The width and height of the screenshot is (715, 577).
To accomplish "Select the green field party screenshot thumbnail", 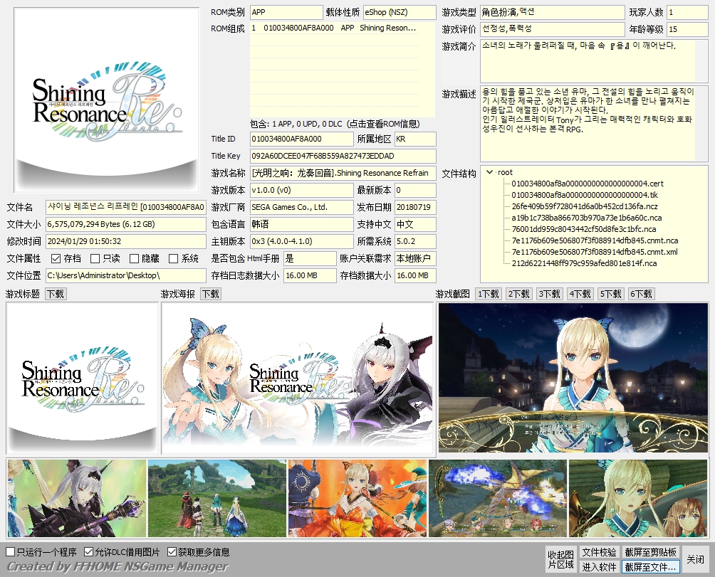I will [x=217, y=498].
